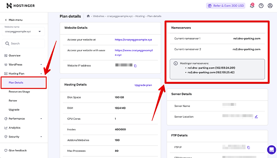Open the help question mark icon
The image size is (277, 158).
261,6
